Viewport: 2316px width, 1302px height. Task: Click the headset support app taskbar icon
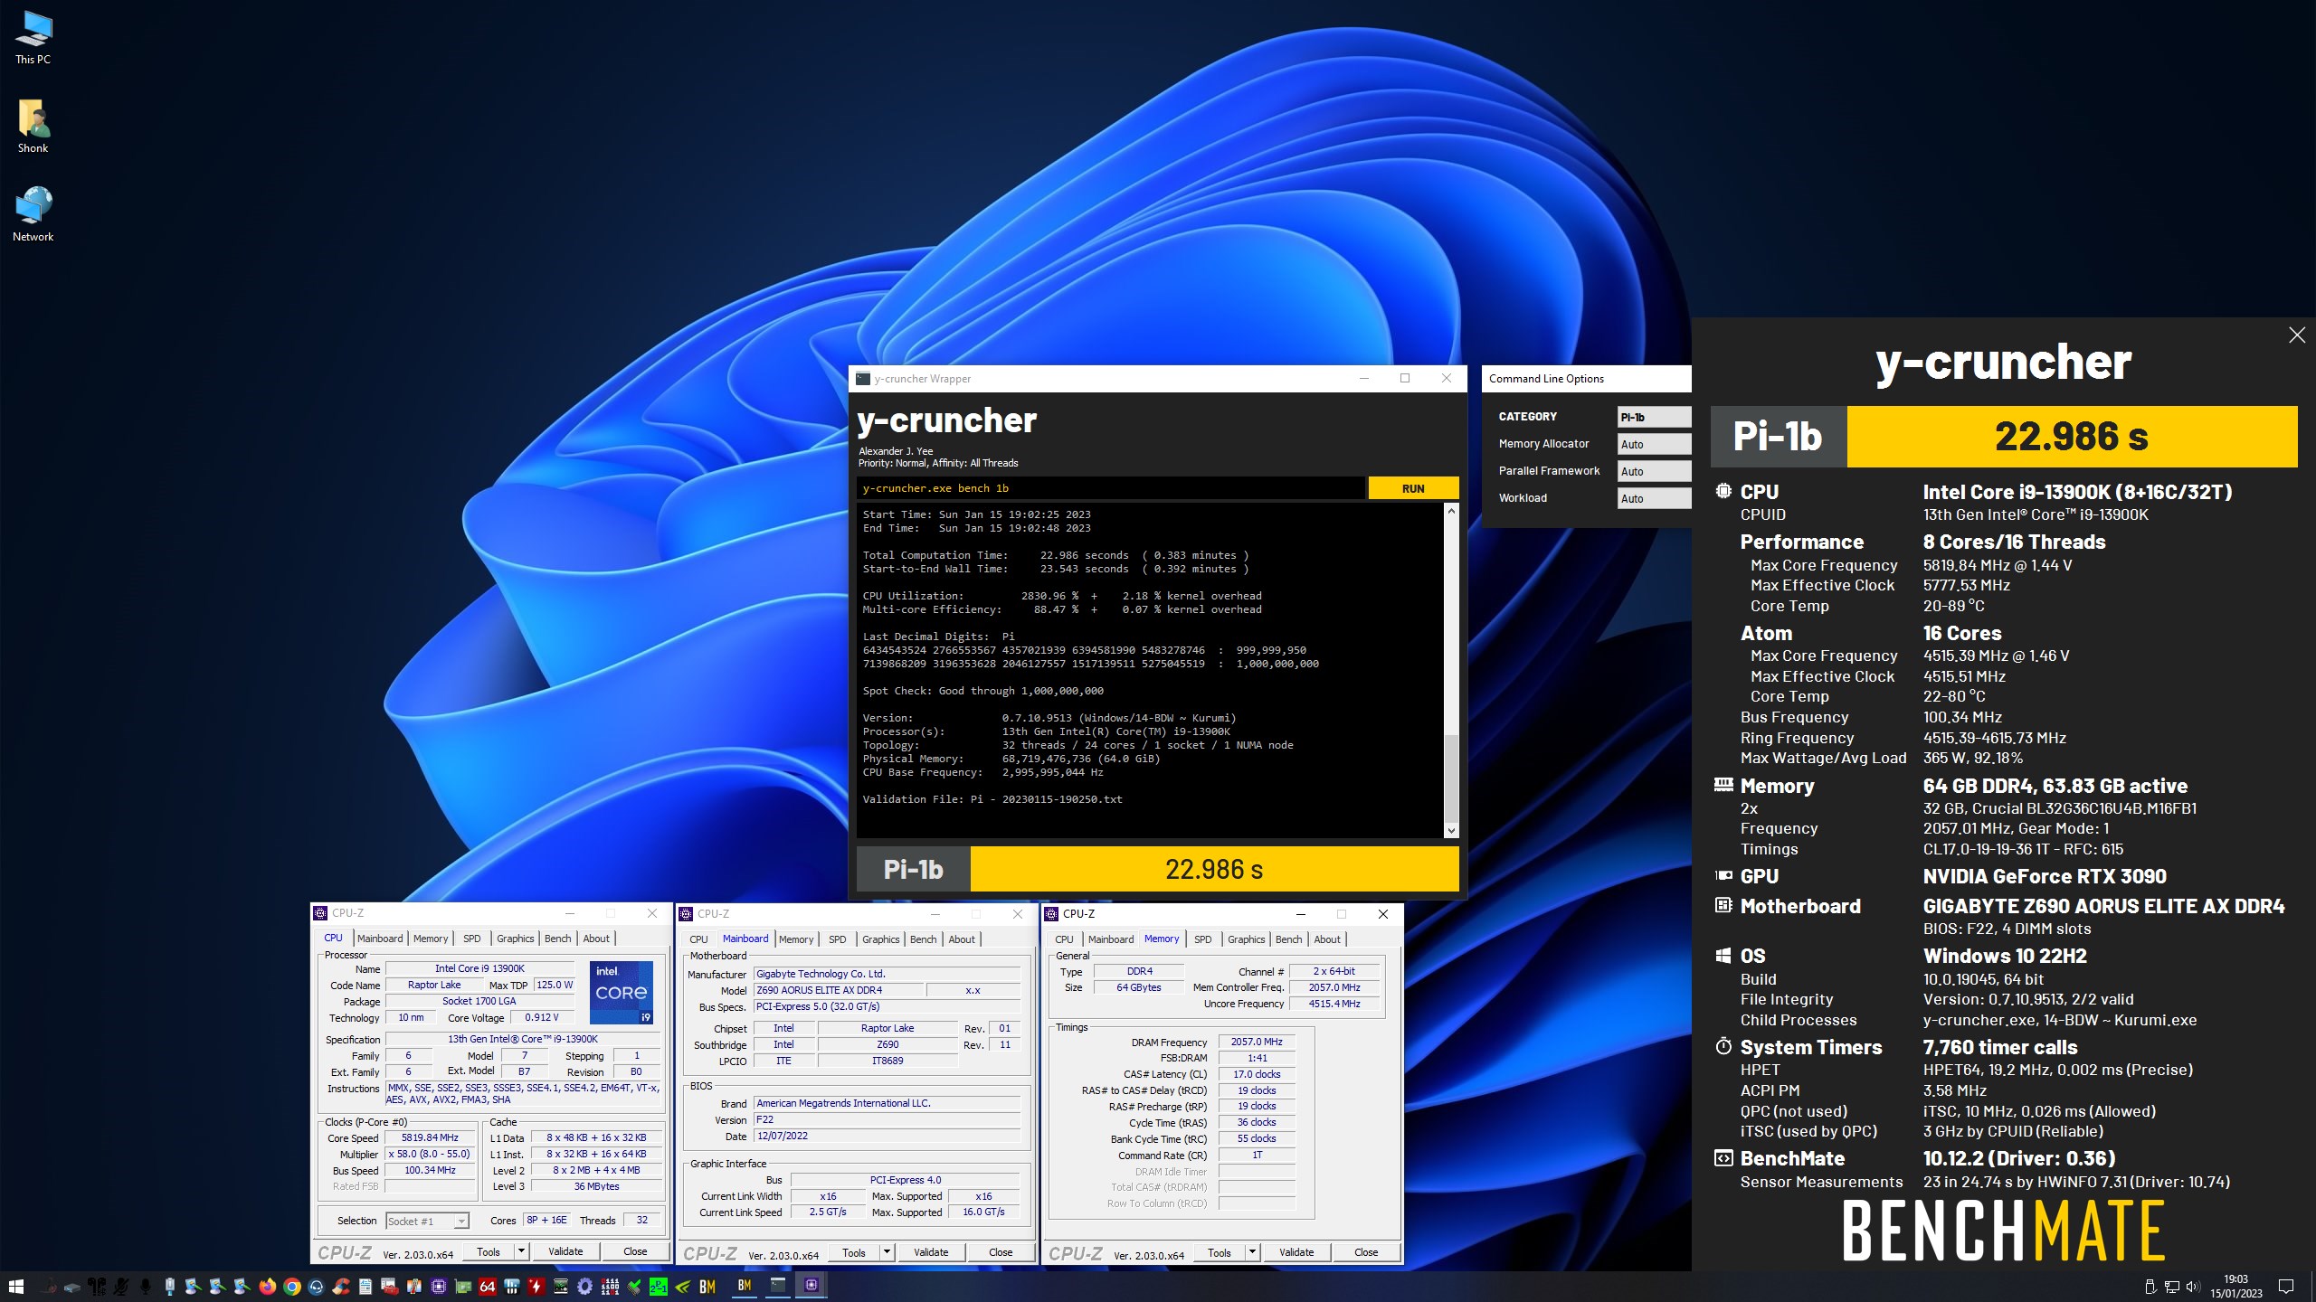316,1287
